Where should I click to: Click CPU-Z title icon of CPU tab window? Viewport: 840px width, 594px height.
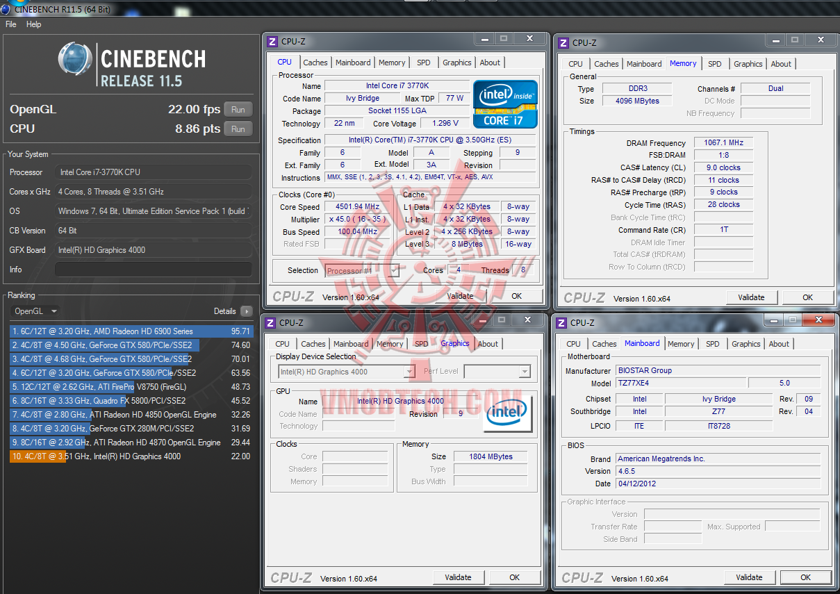[272, 41]
